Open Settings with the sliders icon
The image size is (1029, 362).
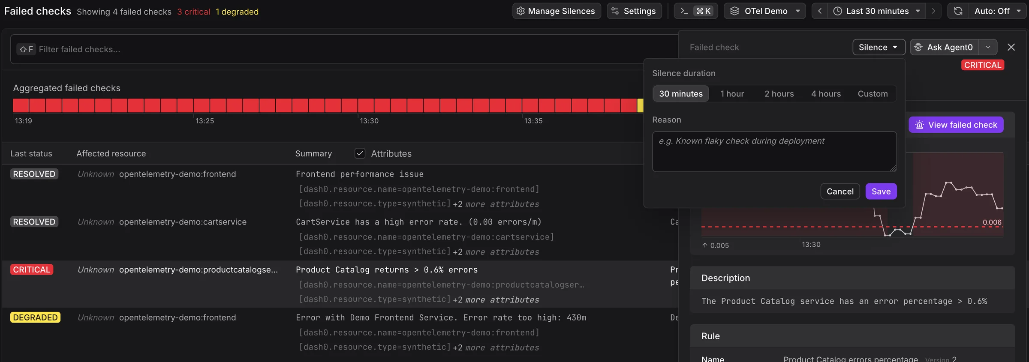pyautogui.click(x=634, y=11)
